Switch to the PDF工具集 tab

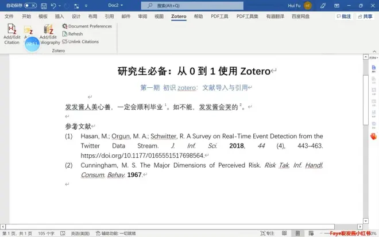(247, 16)
